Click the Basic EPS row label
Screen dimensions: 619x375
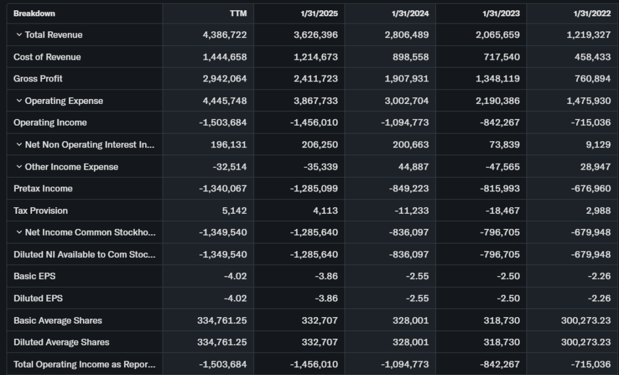tap(34, 276)
